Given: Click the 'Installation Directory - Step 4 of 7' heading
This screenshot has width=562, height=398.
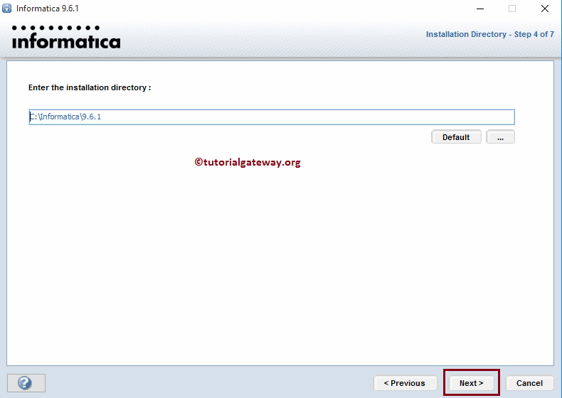Looking at the screenshot, I should click(490, 34).
